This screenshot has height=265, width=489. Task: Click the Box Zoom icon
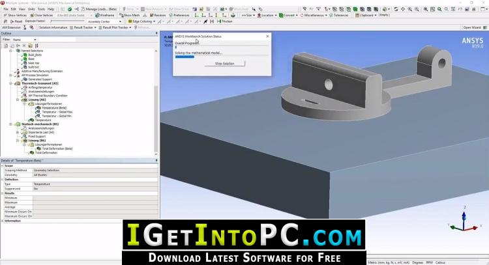pos(417,9)
